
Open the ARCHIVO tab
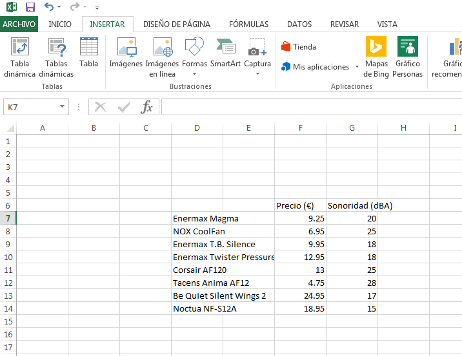point(19,24)
